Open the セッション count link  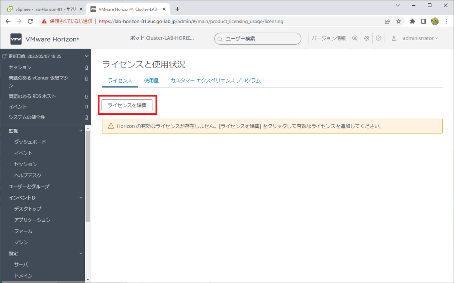click(86, 67)
